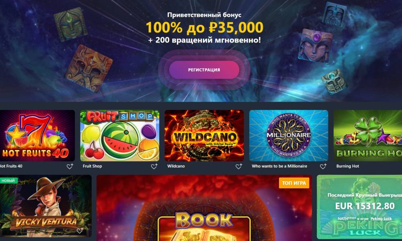This screenshot has width=402, height=241.
Task: Open the Burning Hot game thumbnail
Action: pyautogui.click(x=368, y=136)
